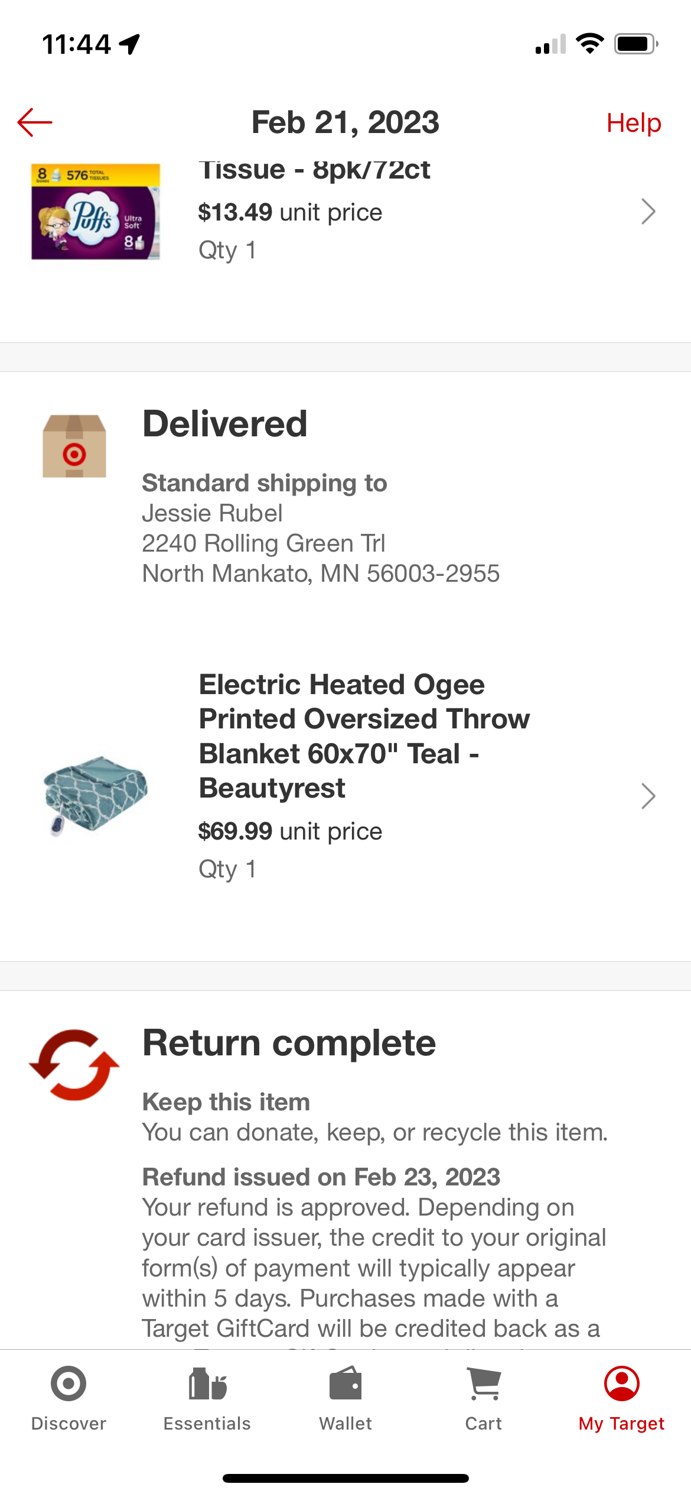The width and height of the screenshot is (691, 1497).
Task: Tap the Return complete arrows icon
Action: pyautogui.click(x=74, y=1064)
